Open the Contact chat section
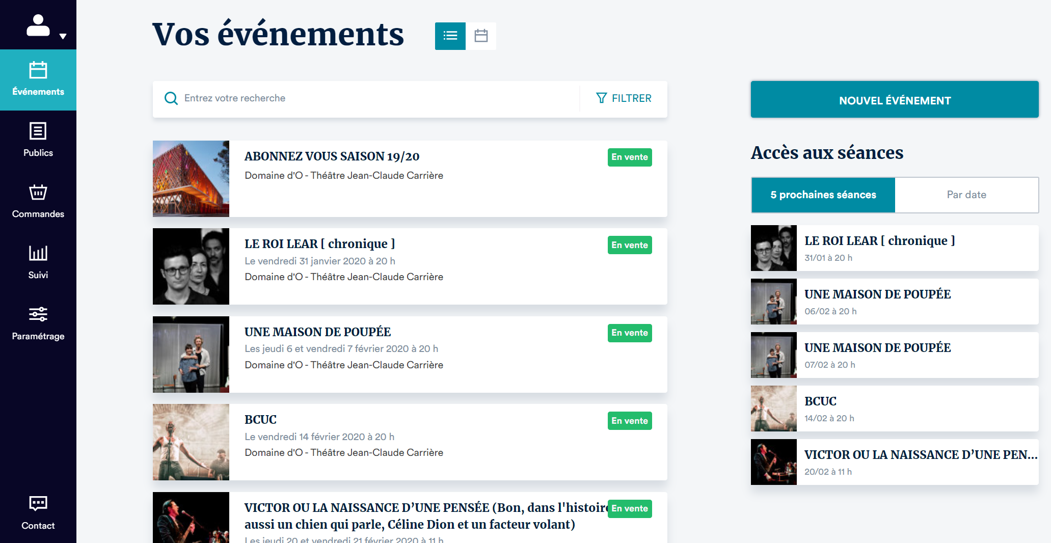This screenshot has height=543, width=1051. [x=38, y=512]
